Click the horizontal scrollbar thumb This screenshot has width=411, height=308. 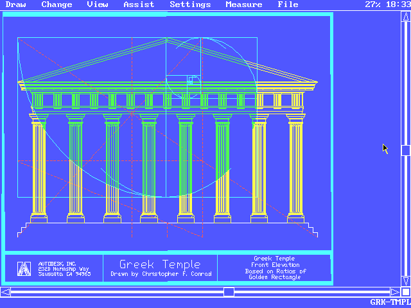[x=229, y=292]
